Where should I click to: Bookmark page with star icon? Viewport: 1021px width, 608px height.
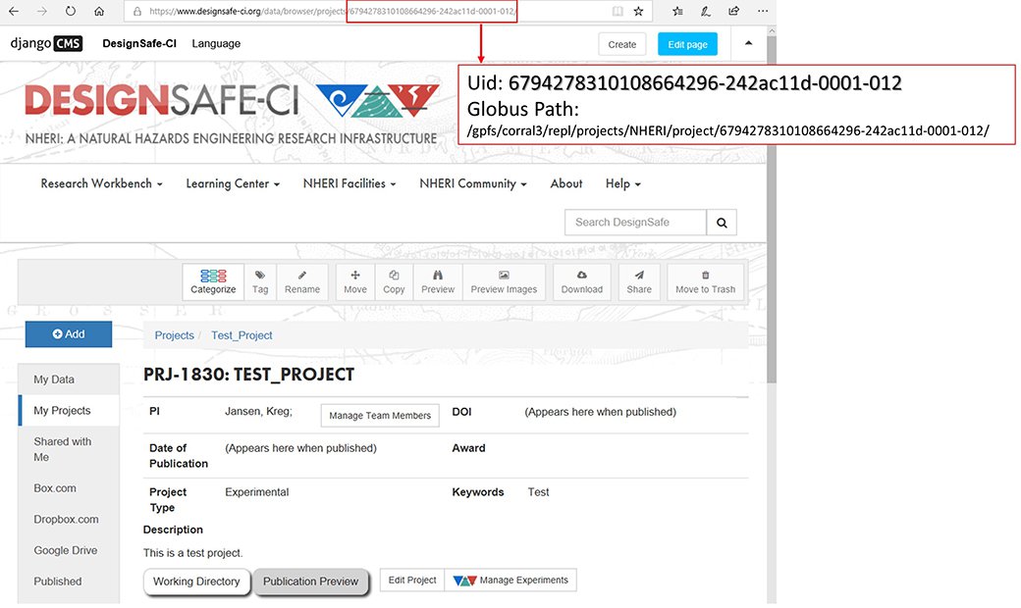tap(639, 11)
